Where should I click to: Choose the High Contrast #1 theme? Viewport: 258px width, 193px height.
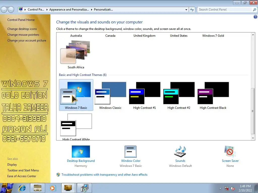tap(144, 95)
